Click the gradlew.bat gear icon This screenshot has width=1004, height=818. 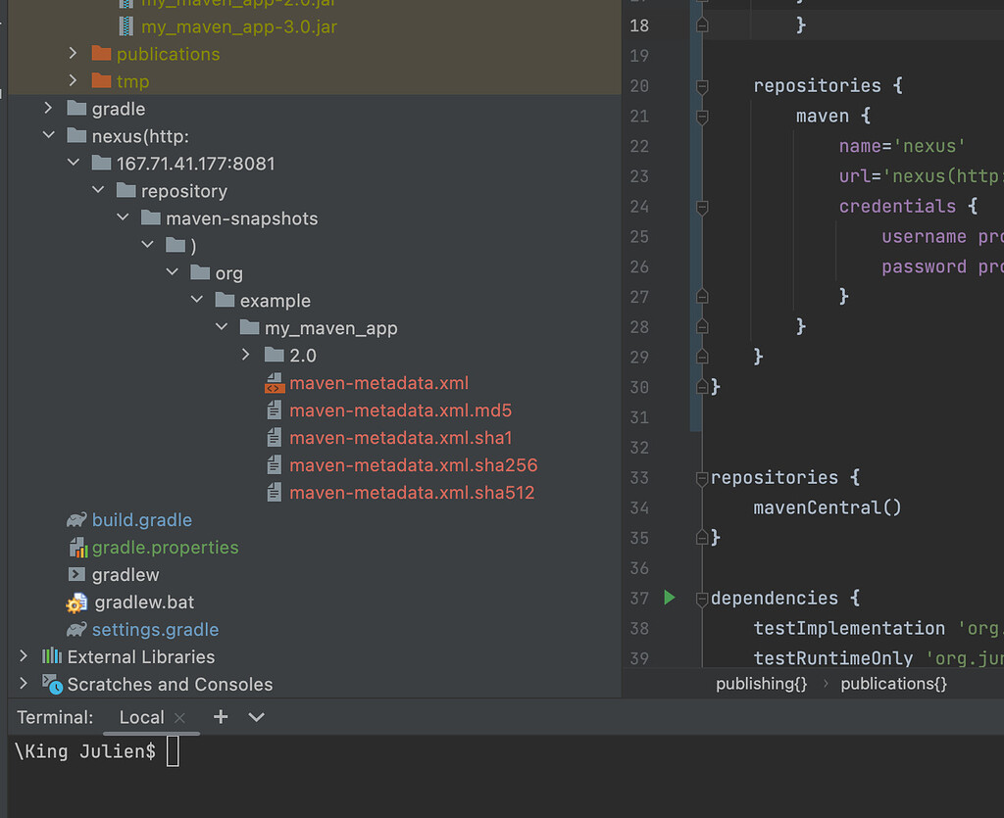click(x=76, y=602)
